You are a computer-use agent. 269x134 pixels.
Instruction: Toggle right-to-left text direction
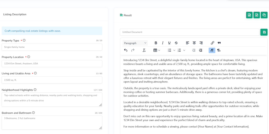[x=219, y=50]
